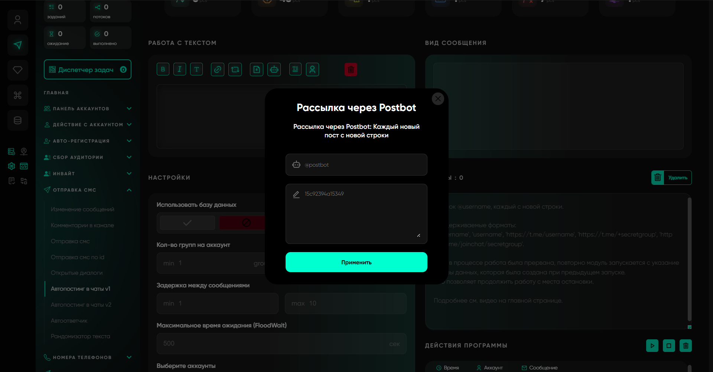This screenshot has height=372, width=713.
Task: Open the Рандомизатор текста menu item
Action: click(80, 336)
